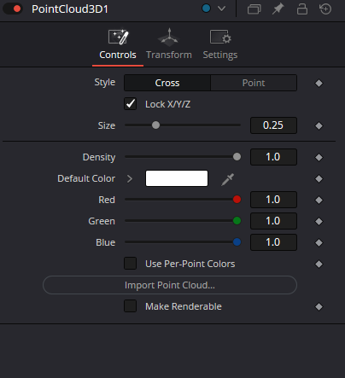Viewport: 345px width, 378px height.
Task: Uncheck the Lock X/Y/Z checkbox
Action: point(131,104)
